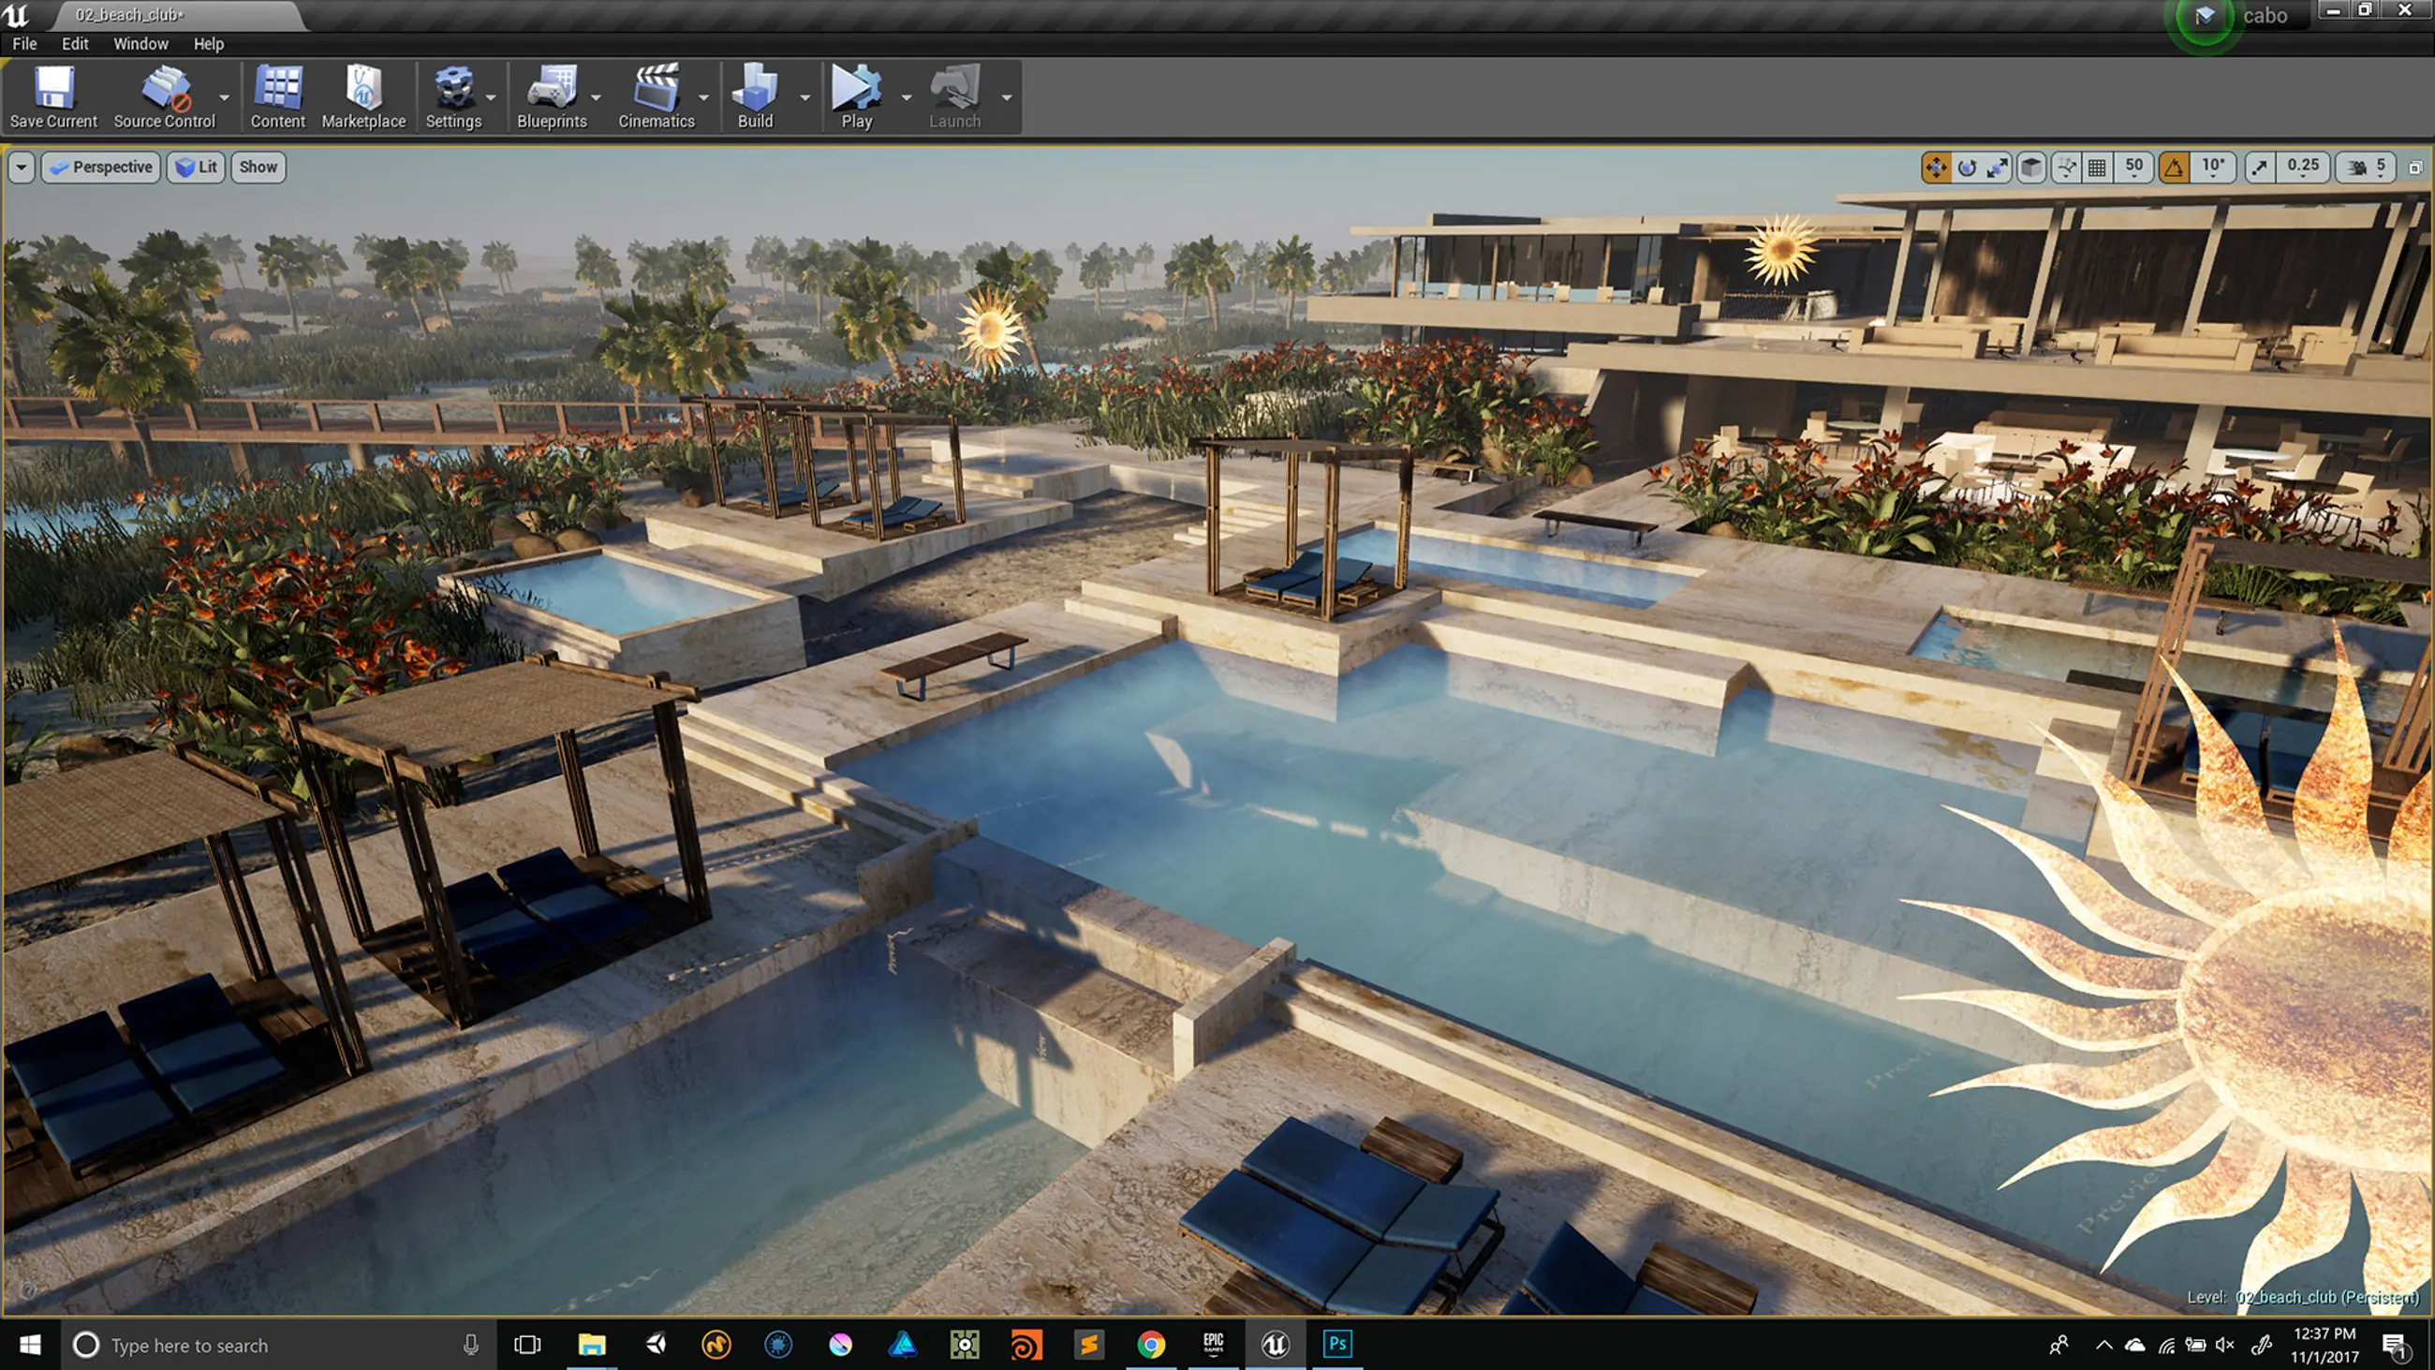Open the surface snapping options button

2066,168
